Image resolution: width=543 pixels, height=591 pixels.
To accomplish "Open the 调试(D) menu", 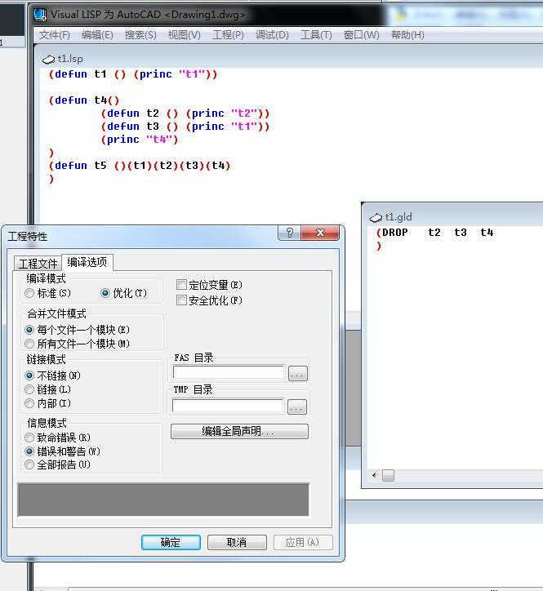I will tap(272, 35).
